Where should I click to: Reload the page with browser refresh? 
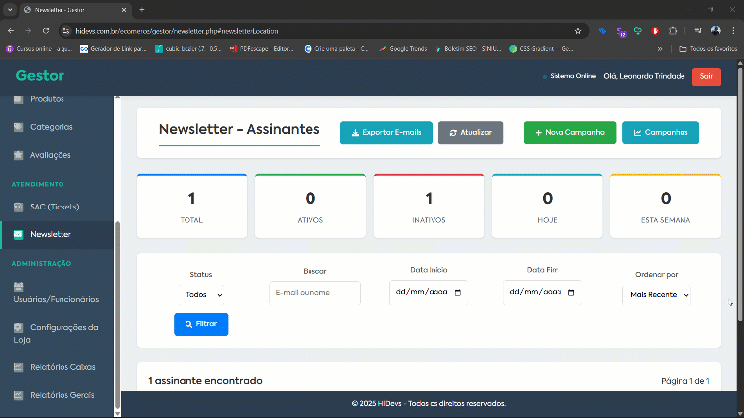tap(46, 31)
